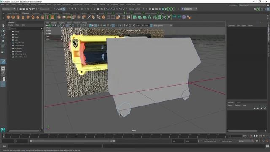Click the purple lattice cube shelf icon
Viewport: 270px width, 152px height.
(x=184, y=17)
